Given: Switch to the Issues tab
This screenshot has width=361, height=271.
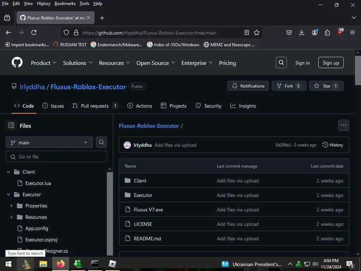Looking at the screenshot, I should click(53, 106).
